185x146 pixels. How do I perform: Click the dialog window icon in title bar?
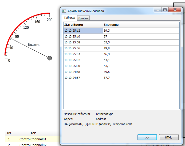pyautogui.click(x=64, y=11)
